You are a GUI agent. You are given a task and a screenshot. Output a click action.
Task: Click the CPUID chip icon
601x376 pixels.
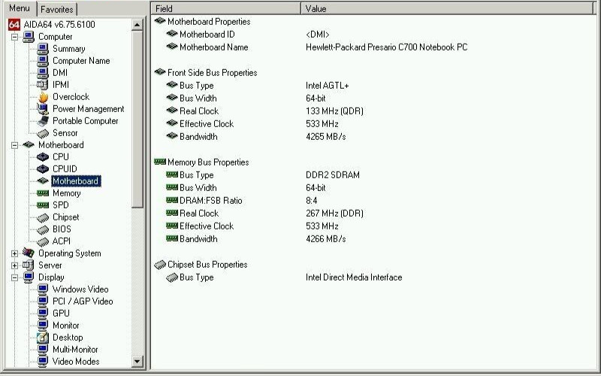(x=43, y=168)
